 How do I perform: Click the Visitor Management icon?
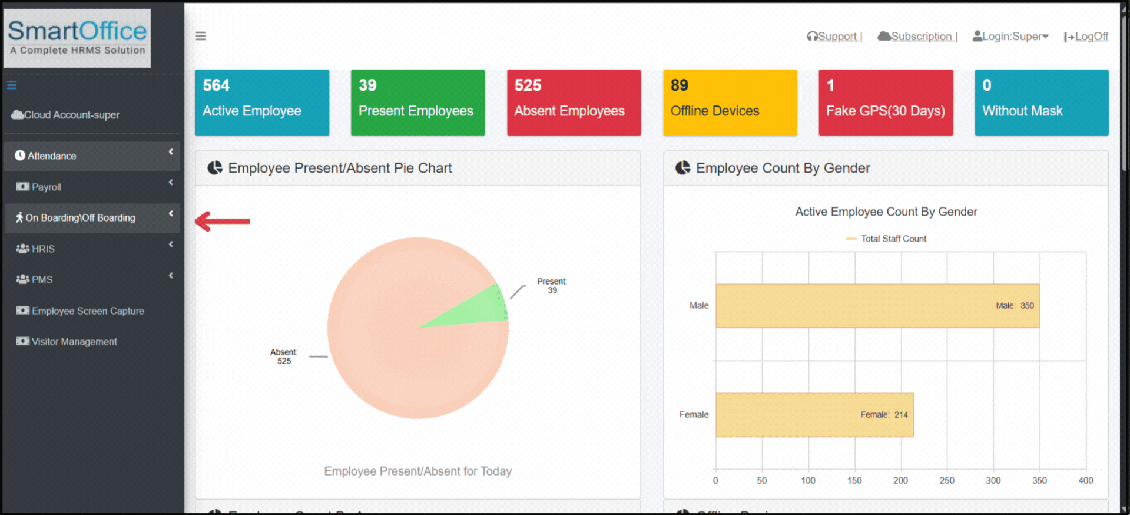(22, 341)
